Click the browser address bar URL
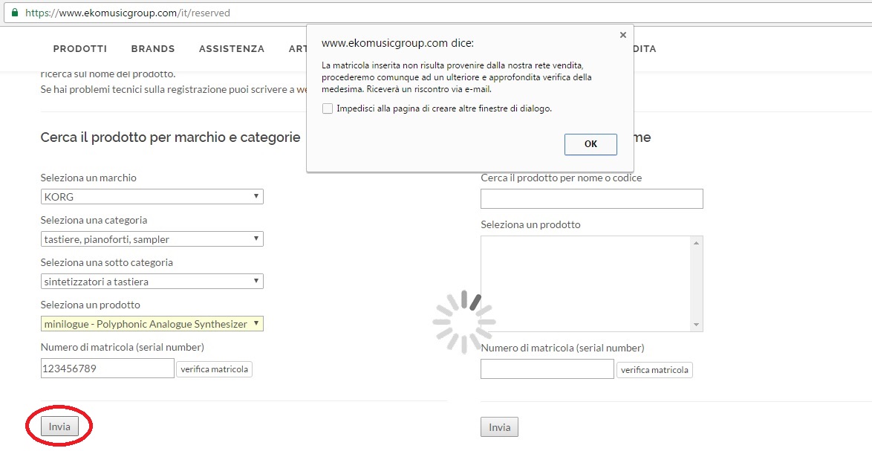 (x=127, y=12)
